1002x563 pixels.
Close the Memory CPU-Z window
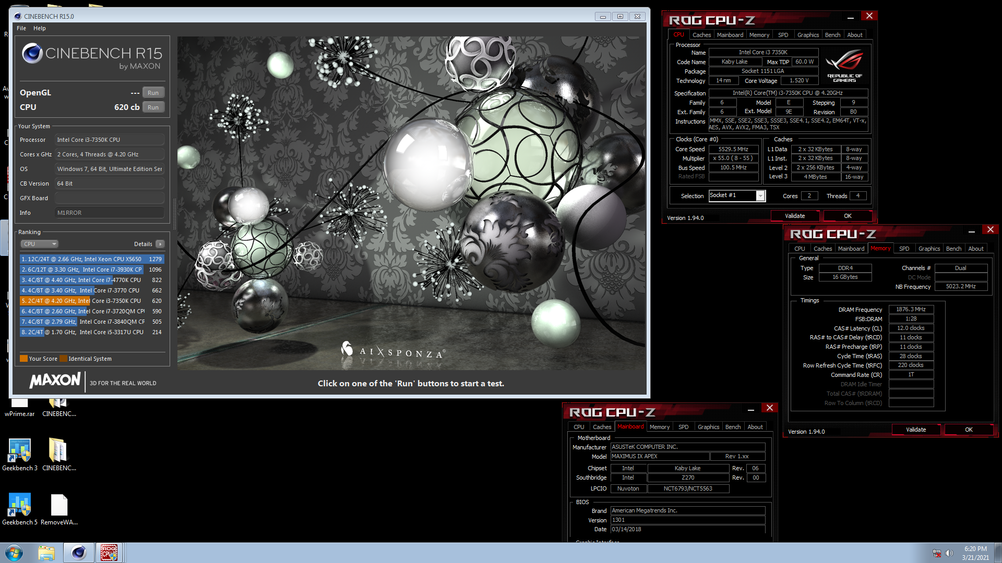click(990, 230)
